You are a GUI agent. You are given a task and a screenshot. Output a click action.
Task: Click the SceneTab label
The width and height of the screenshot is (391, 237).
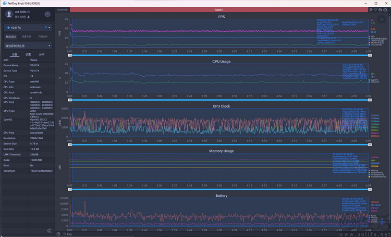click(x=63, y=10)
